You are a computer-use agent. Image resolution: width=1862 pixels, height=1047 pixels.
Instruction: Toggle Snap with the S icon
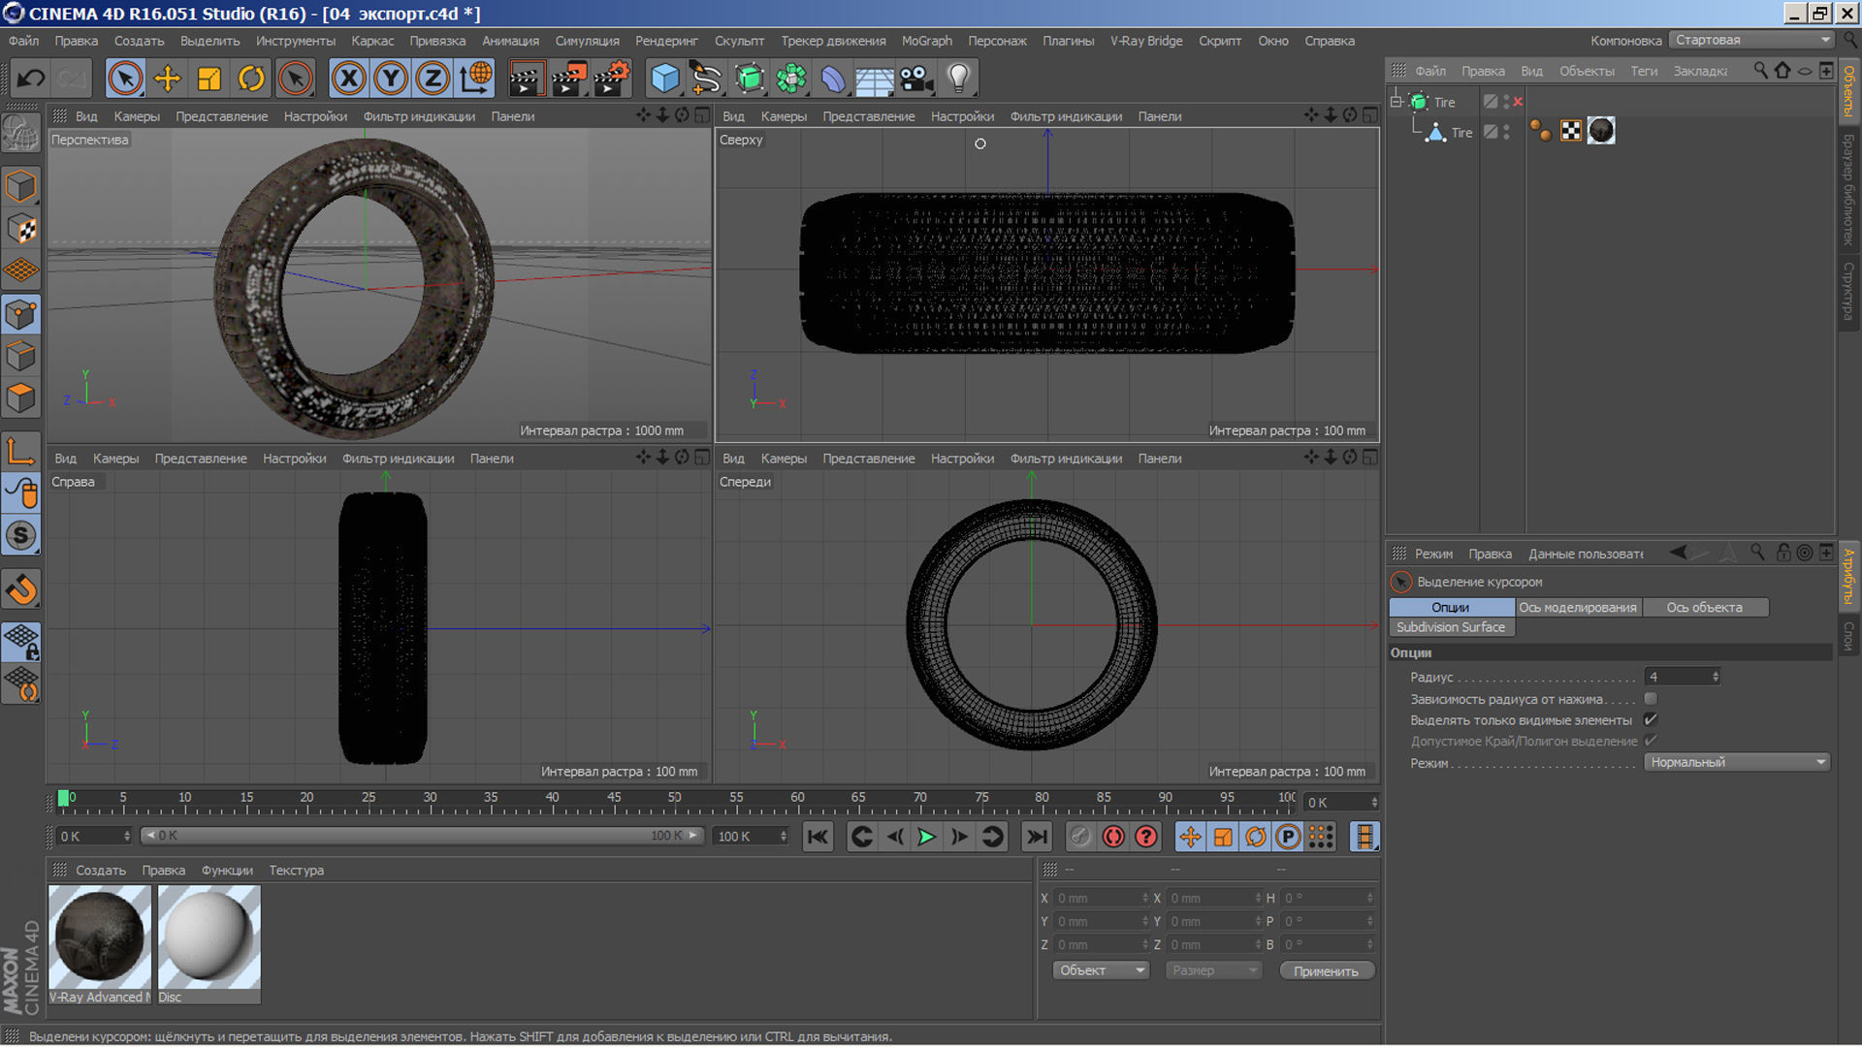(21, 536)
